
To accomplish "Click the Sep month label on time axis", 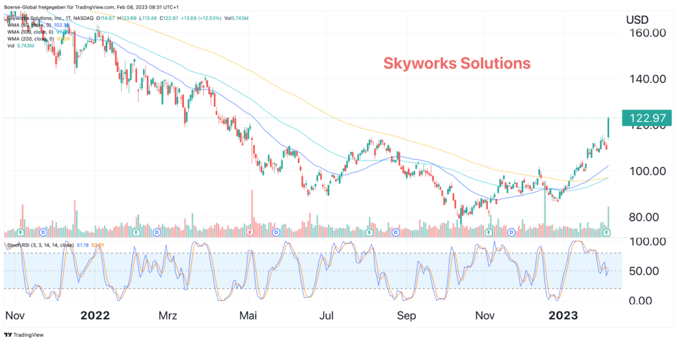I will pyautogui.click(x=407, y=315).
